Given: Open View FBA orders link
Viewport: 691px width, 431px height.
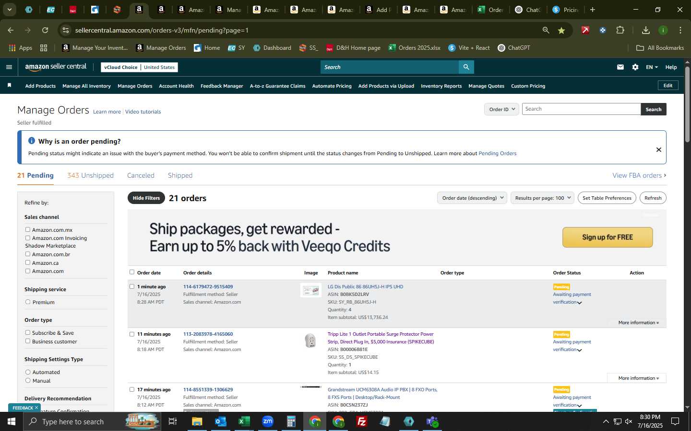Looking at the screenshot, I should tap(639, 175).
